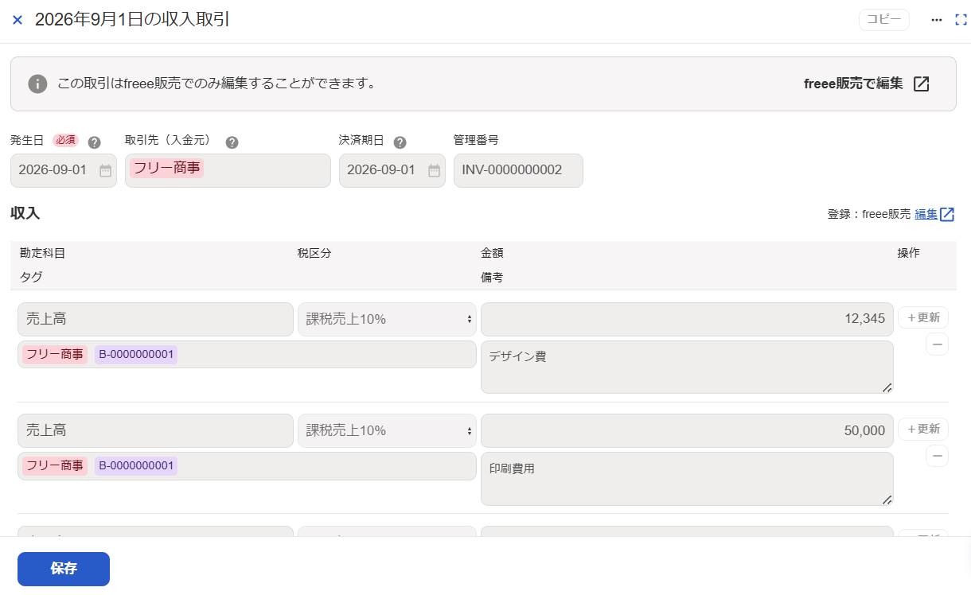971x595 pixels.
Task: Click ＋更新 button for the 12,345 row
Action: pos(923,317)
